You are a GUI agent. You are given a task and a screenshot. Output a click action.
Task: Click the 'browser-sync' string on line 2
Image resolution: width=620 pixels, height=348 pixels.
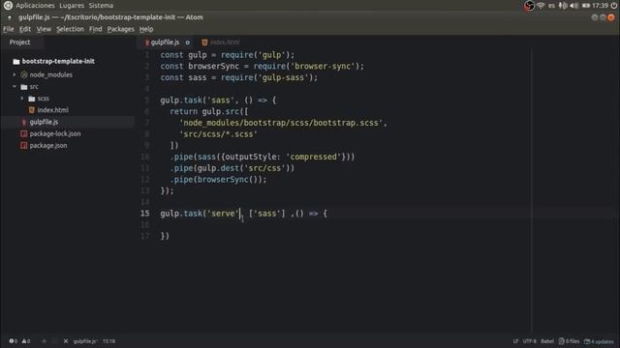click(x=323, y=66)
